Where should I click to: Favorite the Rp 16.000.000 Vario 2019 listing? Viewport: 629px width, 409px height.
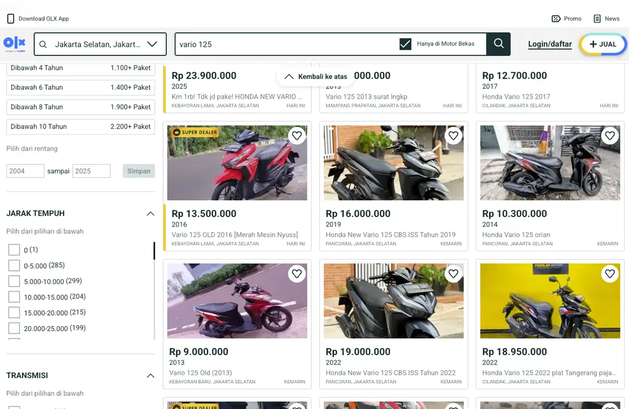[x=453, y=136]
